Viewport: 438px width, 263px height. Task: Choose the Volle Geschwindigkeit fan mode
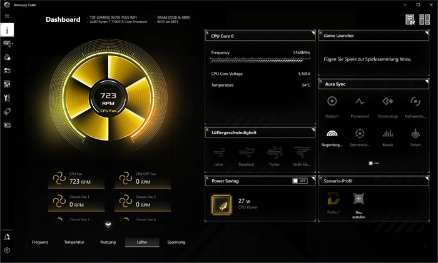click(302, 157)
